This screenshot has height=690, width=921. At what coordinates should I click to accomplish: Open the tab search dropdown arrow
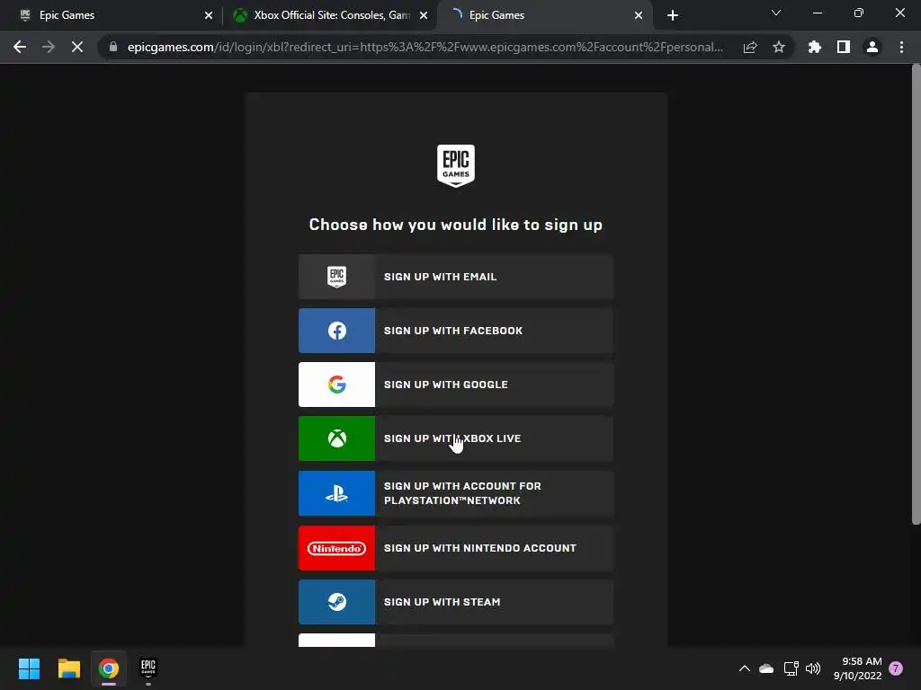point(776,13)
